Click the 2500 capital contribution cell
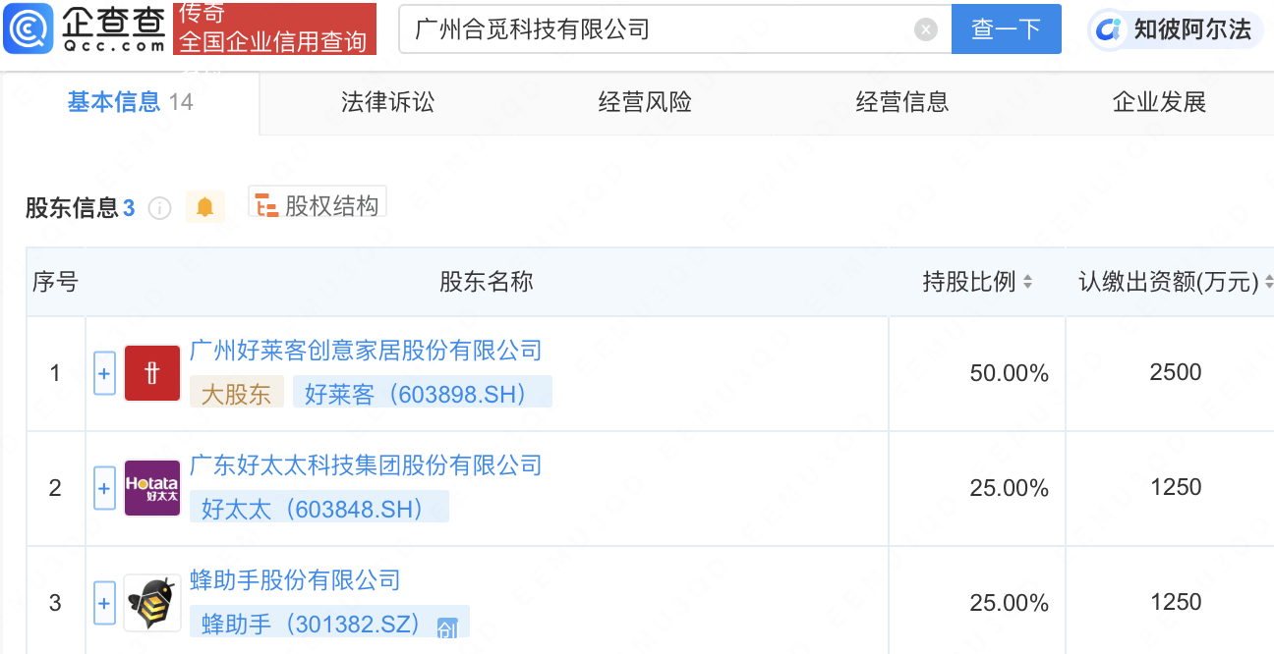 [1176, 372]
